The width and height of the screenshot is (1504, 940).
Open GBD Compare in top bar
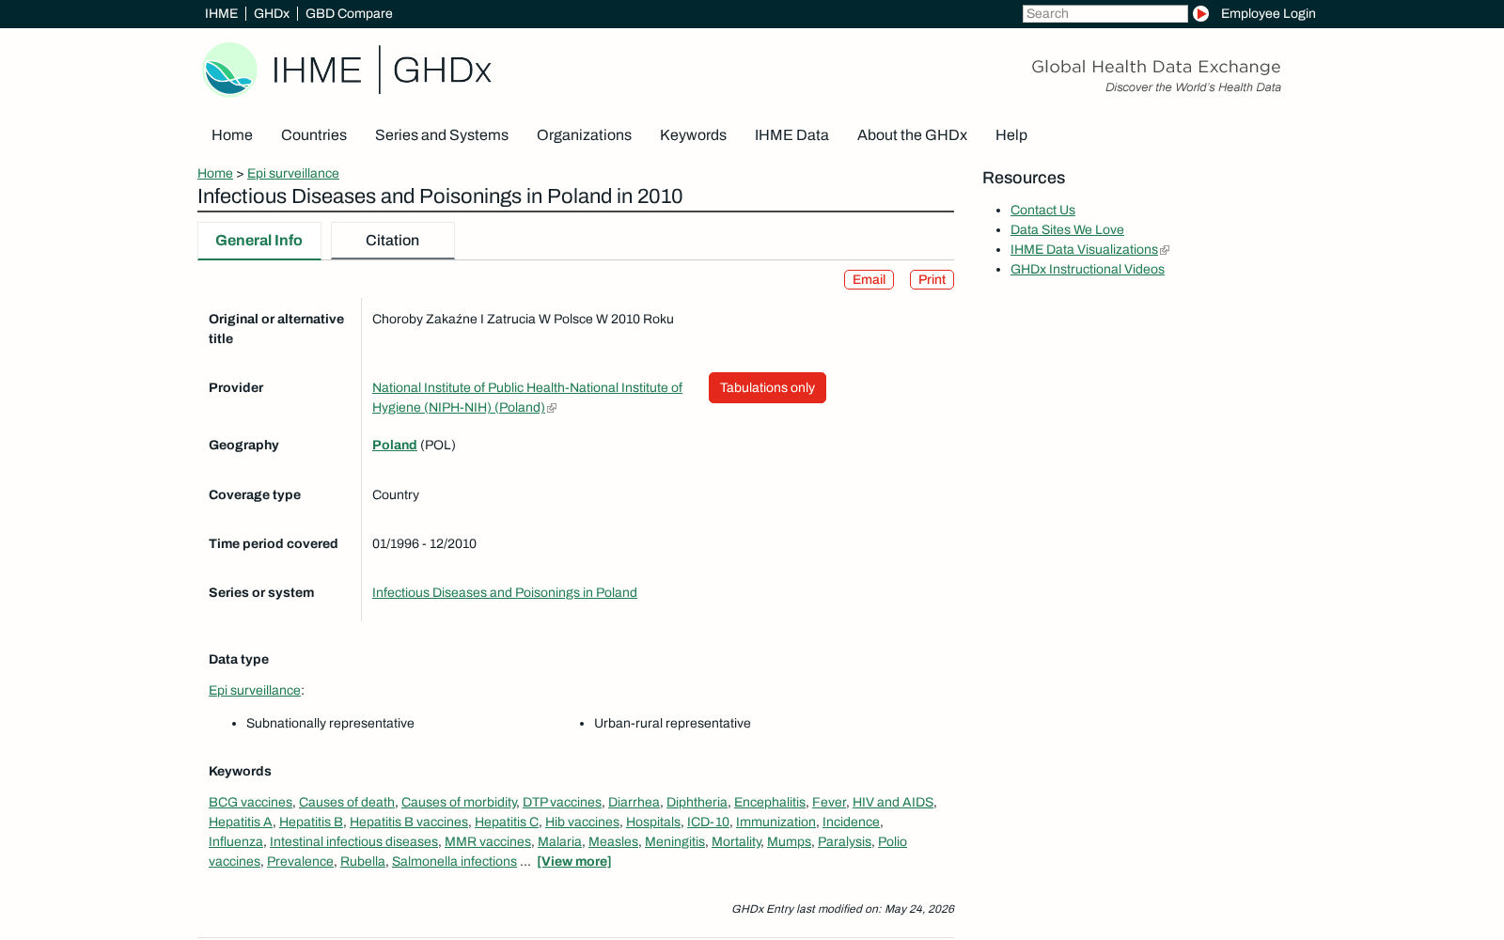pyautogui.click(x=349, y=13)
